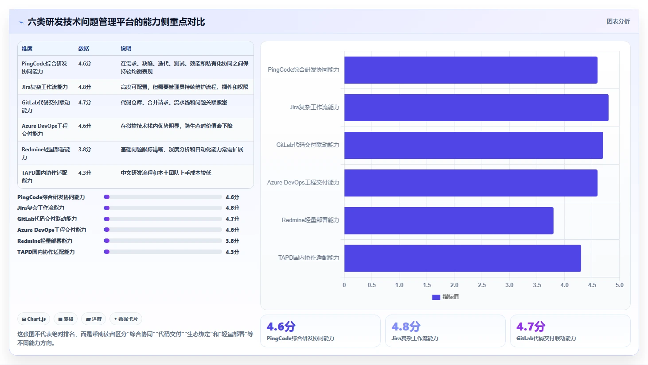Image resolution: width=648 pixels, height=365 pixels.
Task: Click the PingCode综合研发协同能力 progress bar
Action: click(163, 197)
